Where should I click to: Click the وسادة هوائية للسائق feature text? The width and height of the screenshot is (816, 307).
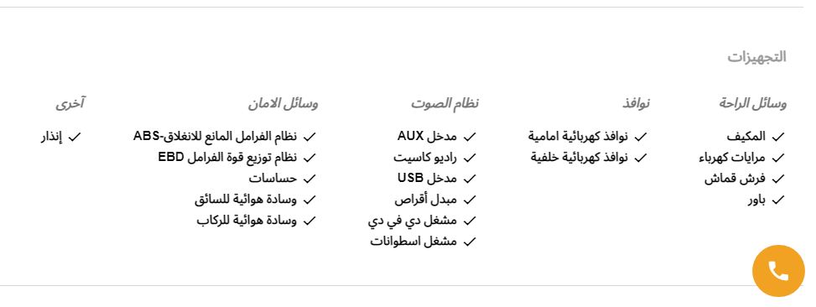pos(246,200)
